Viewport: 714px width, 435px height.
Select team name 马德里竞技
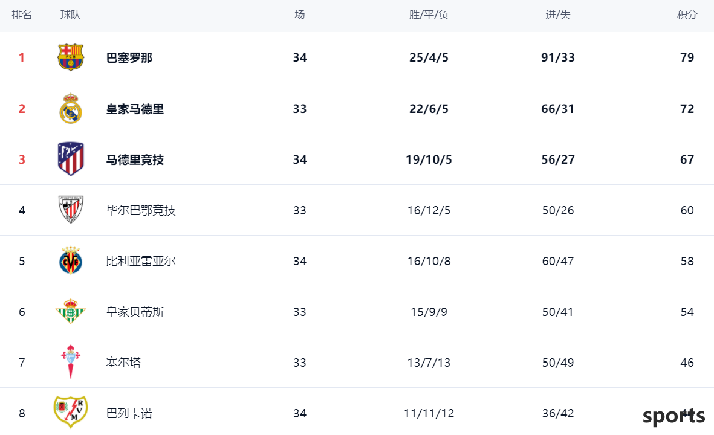click(x=135, y=159)
